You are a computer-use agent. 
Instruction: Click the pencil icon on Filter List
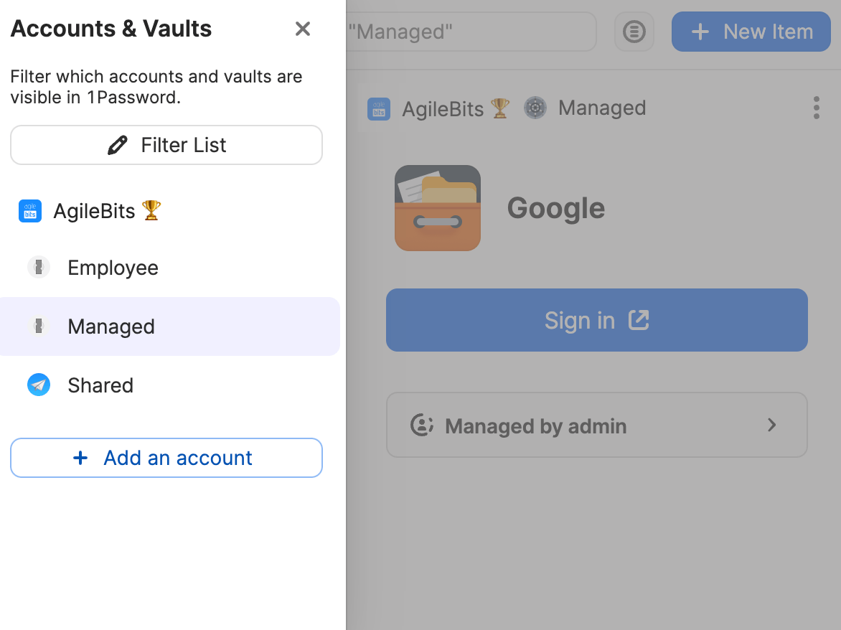116,144
